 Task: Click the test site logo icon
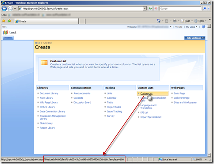[x=5, y=32]
